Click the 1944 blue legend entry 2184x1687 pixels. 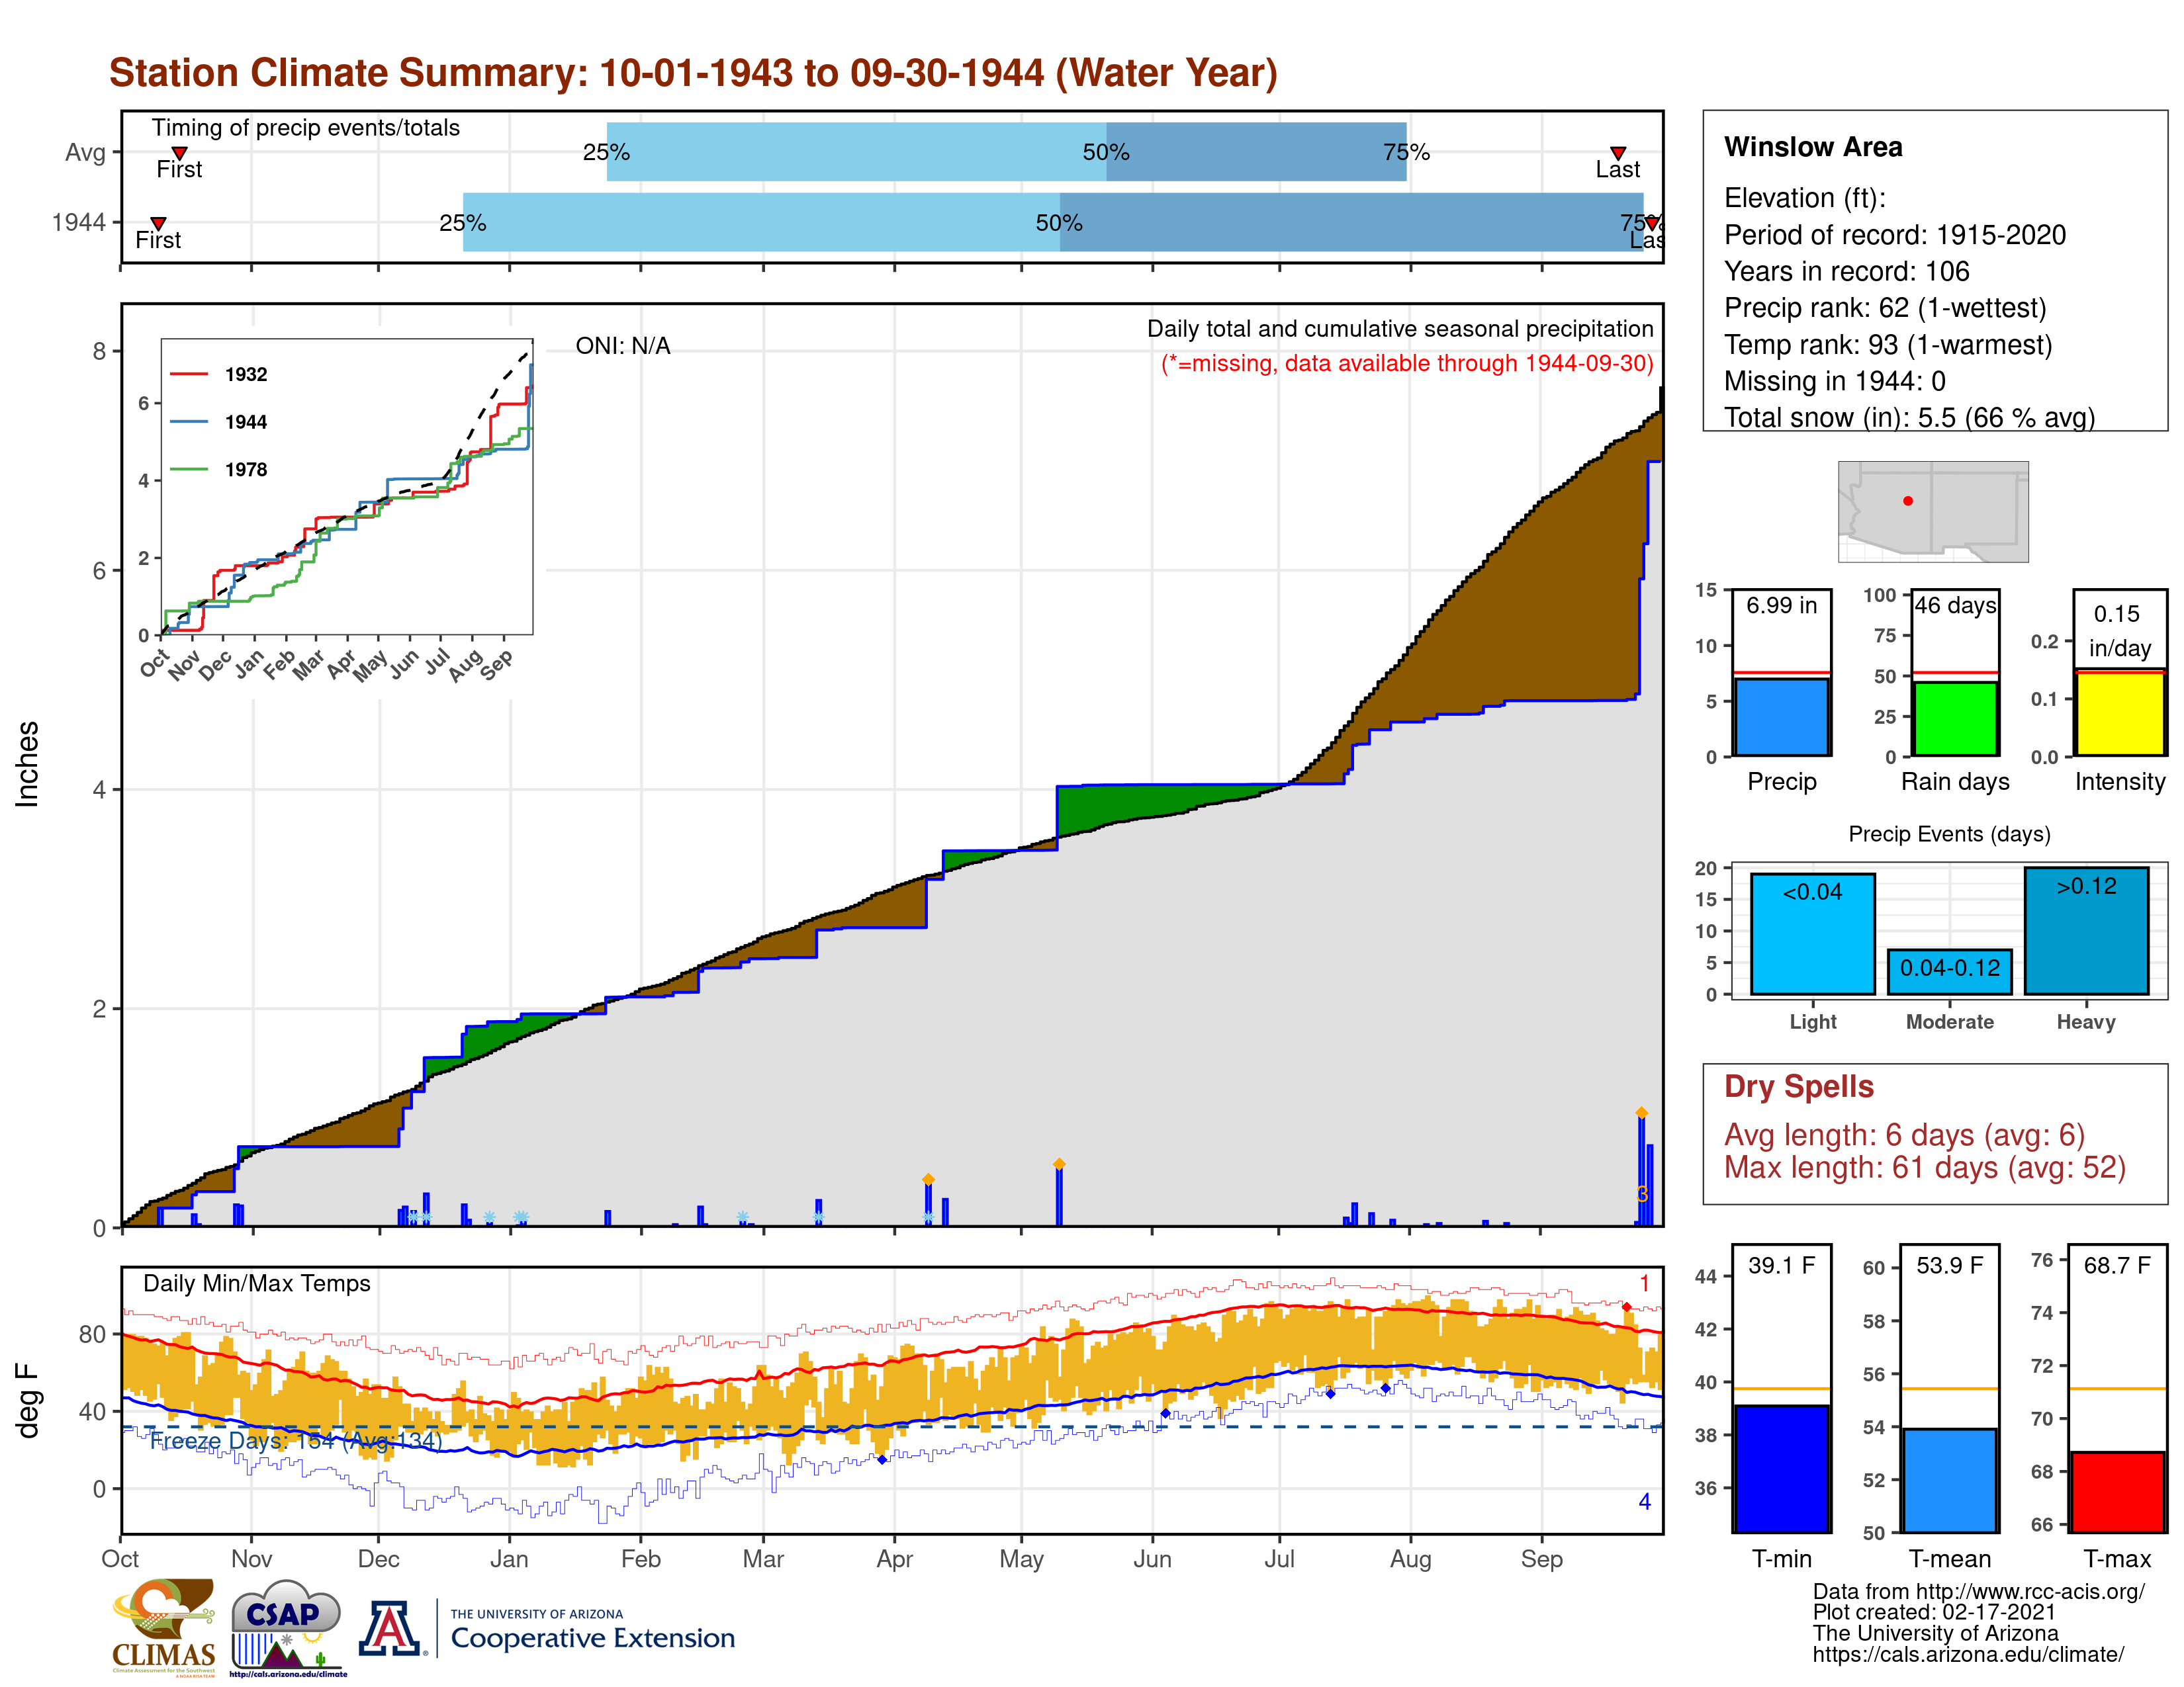coord(219,422)
